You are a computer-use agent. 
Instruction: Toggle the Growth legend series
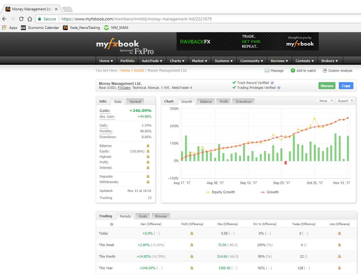tap(269, 192)
